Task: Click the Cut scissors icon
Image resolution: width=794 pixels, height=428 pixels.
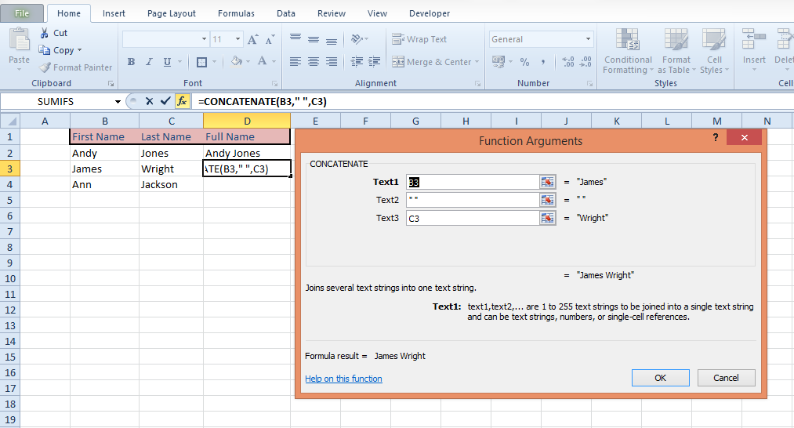Action: (x=45, y=33)
